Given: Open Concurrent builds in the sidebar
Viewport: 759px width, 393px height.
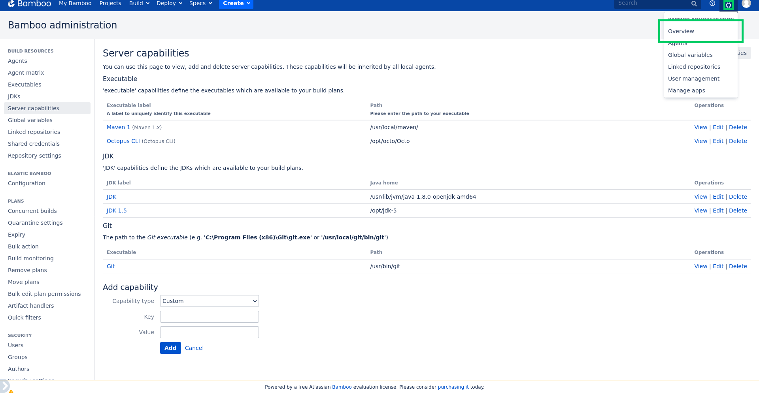Looking at the screenshot, I should (32, 211).
